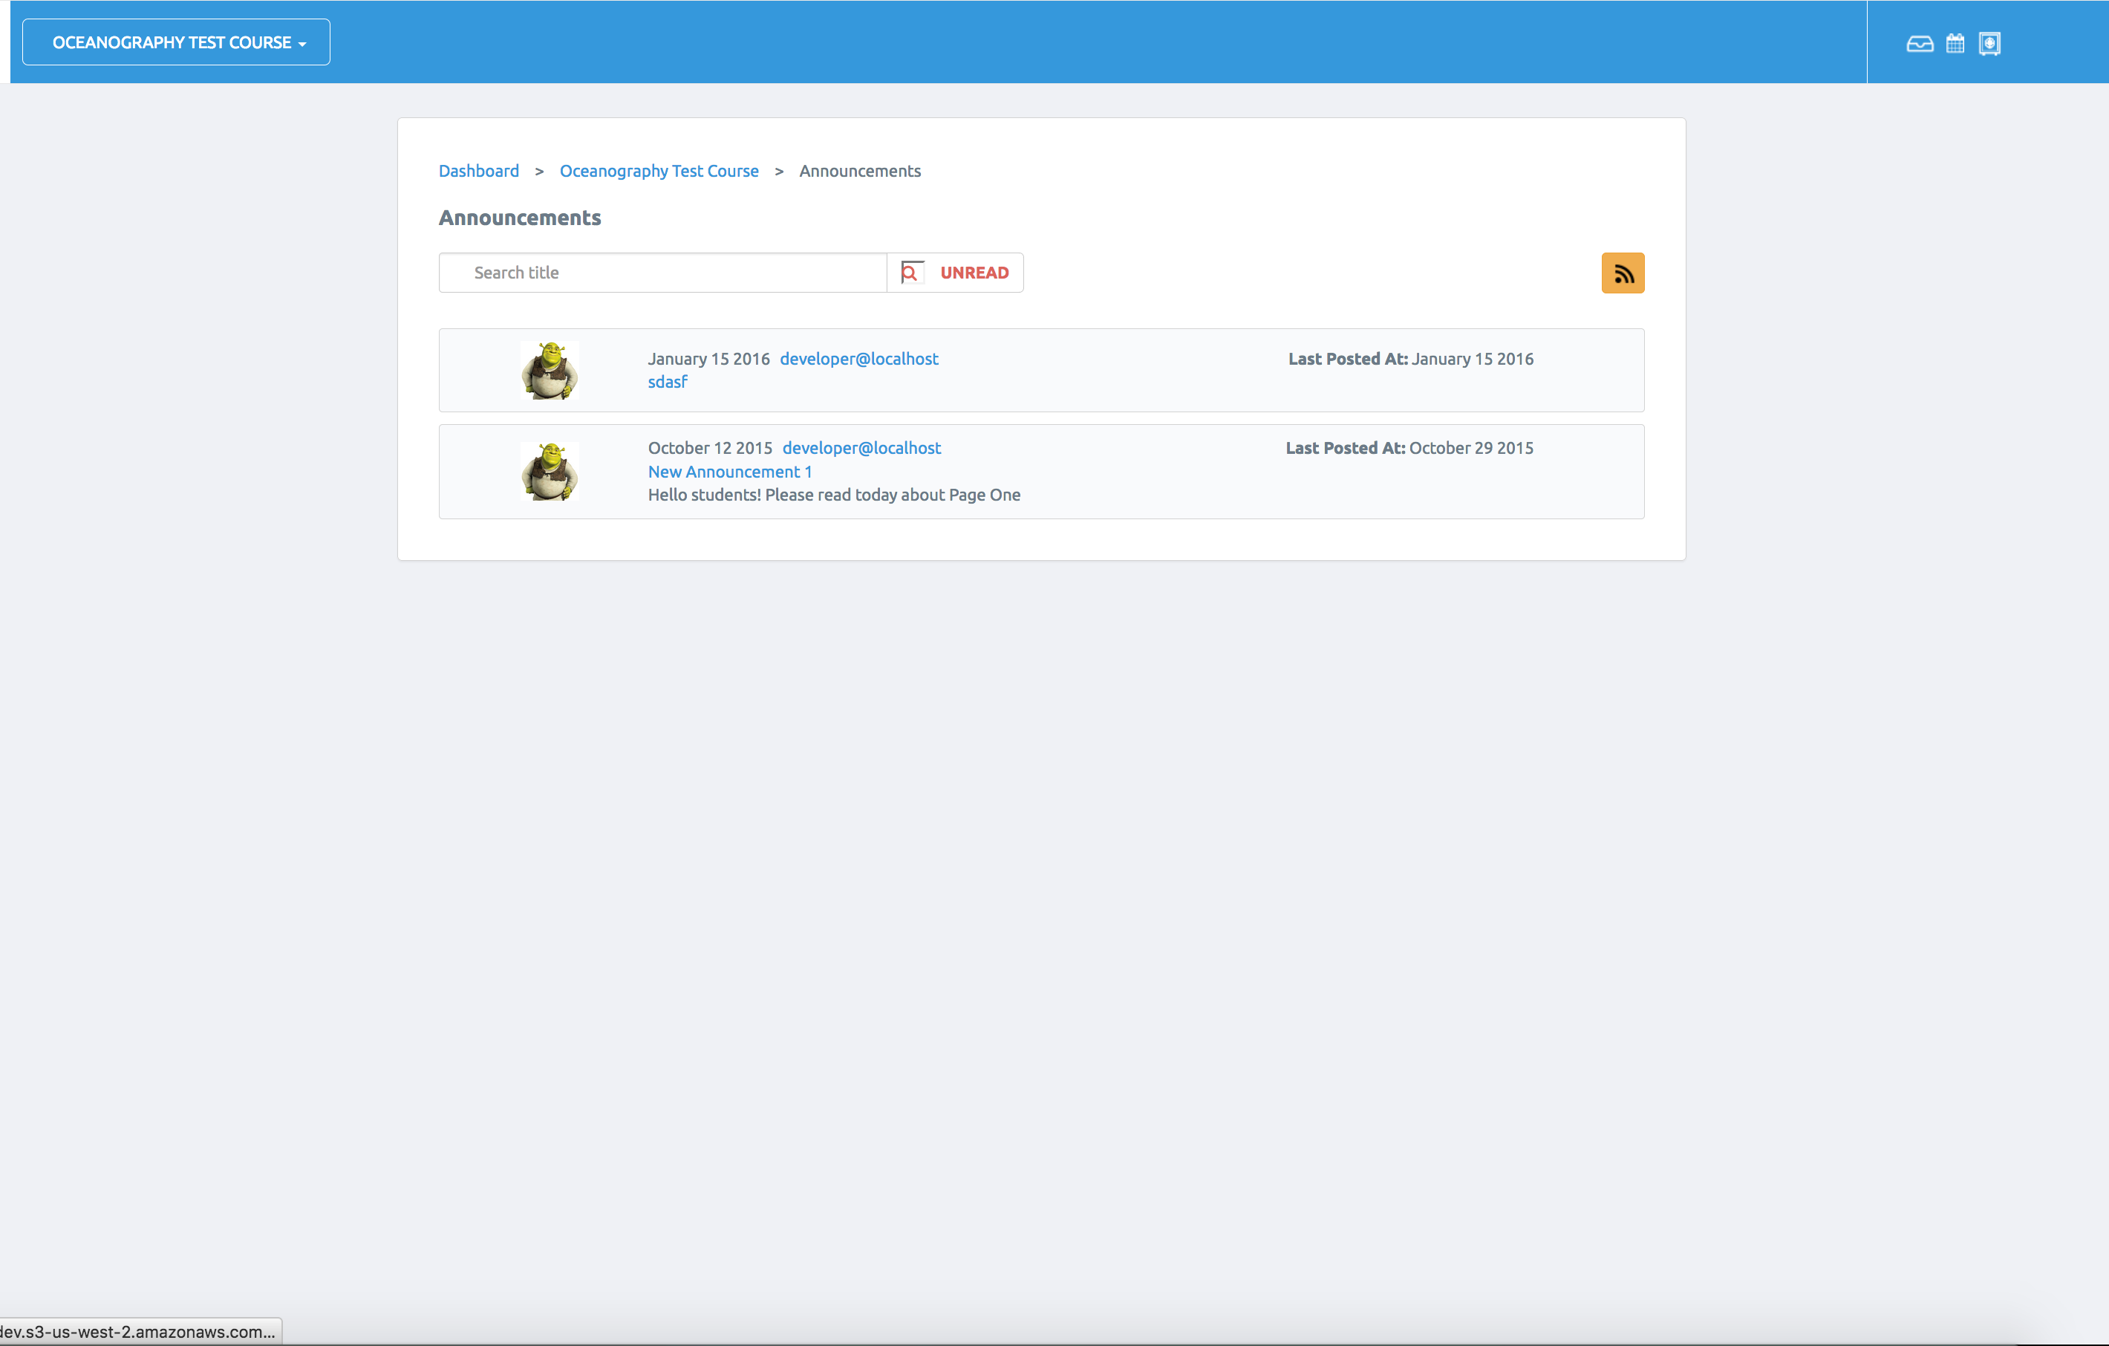Click the profile badge icon in the header
2109x1346 pixels.
[x=1989, y=44]
